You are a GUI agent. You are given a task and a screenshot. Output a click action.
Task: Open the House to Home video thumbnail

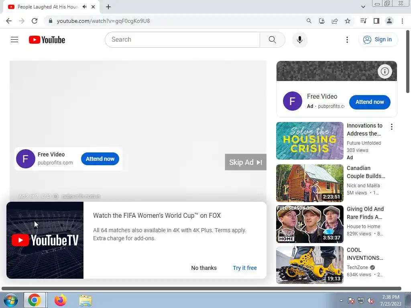309,224
